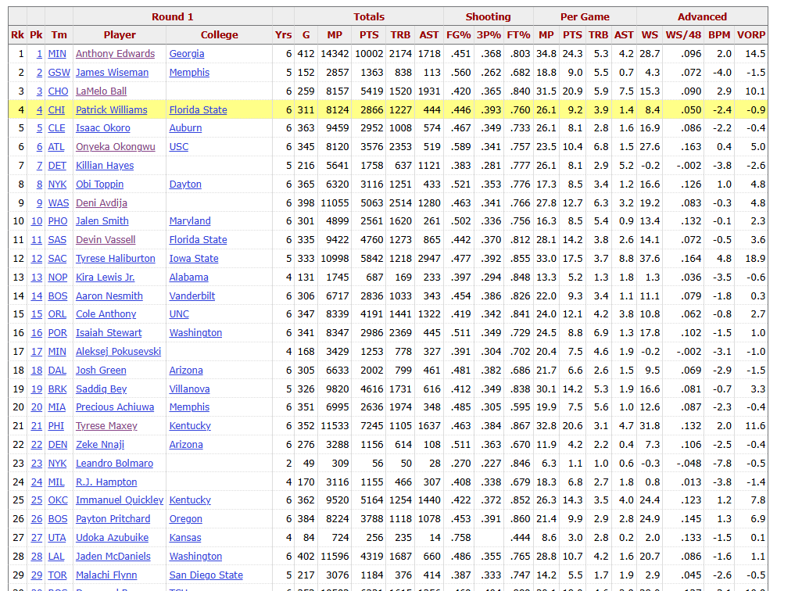Open MIN team link in Anthony Edwards row
Screen dimensions: 802x591
[57, 54]
